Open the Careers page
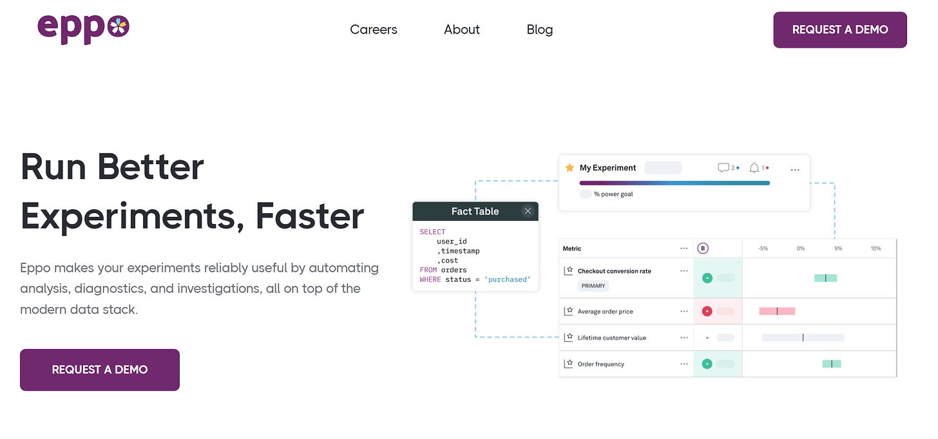The height and width of the screenshot is (439, 938). tap(374, 30)
